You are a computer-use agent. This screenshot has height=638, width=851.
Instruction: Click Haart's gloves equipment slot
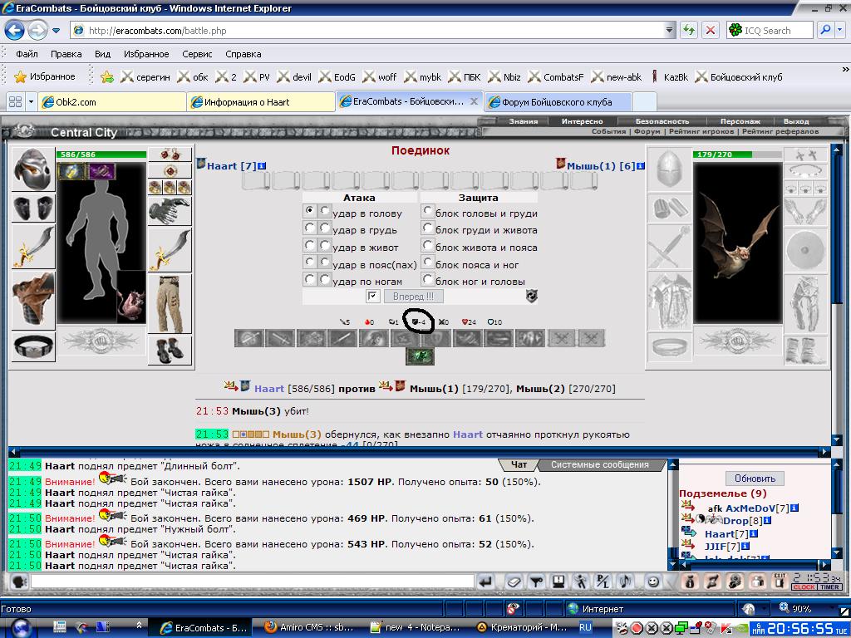pos(170,210)
